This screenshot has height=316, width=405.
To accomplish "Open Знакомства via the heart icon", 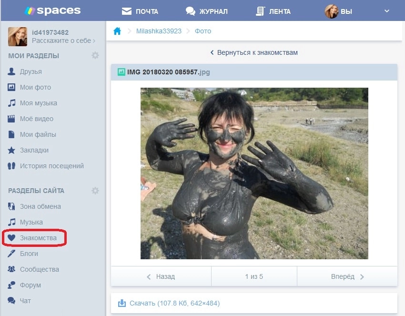I will [10, 238].
